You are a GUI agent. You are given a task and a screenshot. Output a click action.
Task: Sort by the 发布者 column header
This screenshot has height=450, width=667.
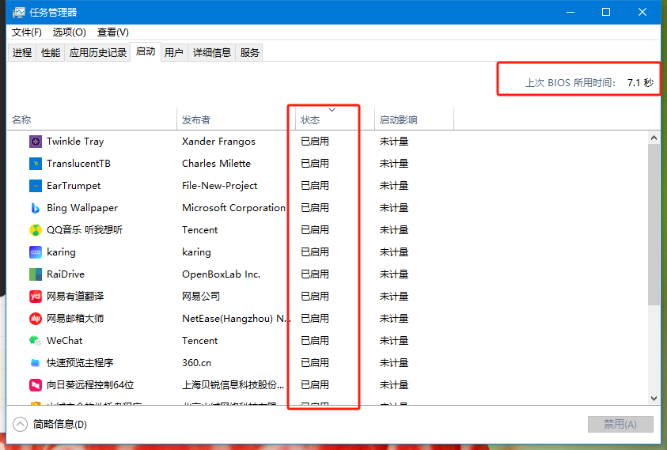236,119
